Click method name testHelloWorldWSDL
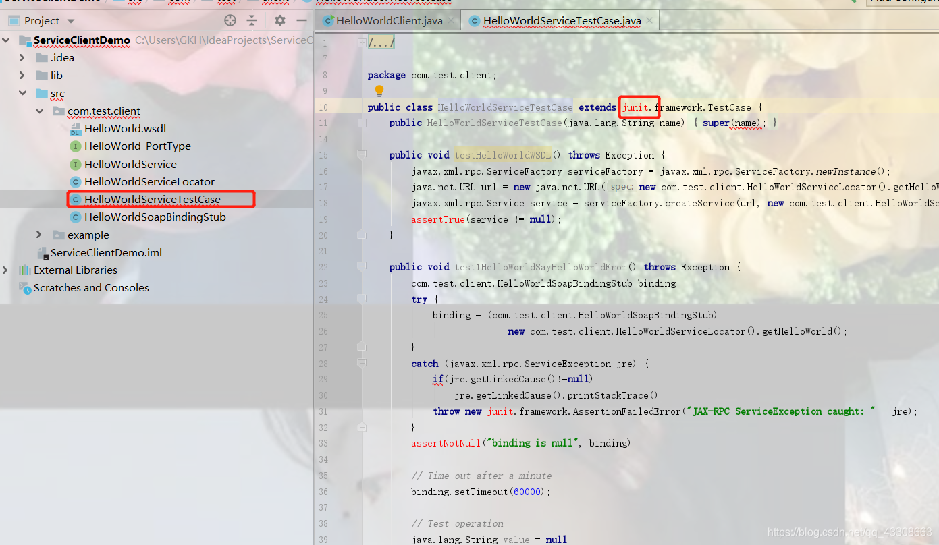This screenshot has height=545, width=939. (503, 155)
